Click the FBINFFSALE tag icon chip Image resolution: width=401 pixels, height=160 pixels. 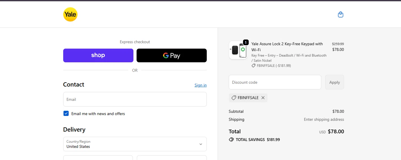click(x=234, y=98)
